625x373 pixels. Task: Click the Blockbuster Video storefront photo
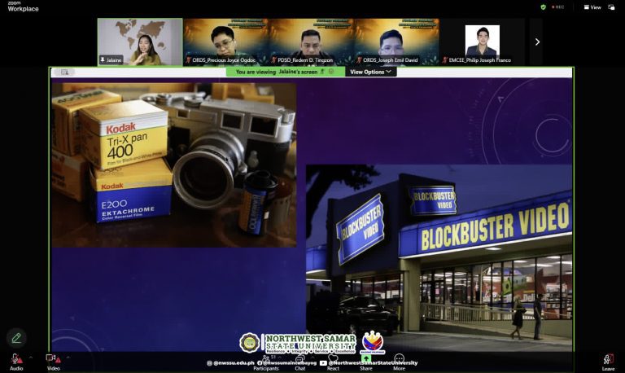click(439, 257)
